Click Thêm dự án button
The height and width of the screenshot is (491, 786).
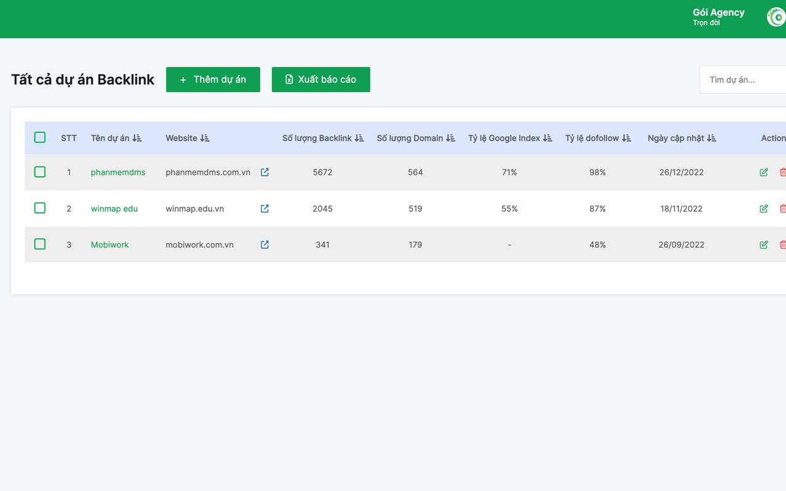pyautogui.click(x=213, y=80)
